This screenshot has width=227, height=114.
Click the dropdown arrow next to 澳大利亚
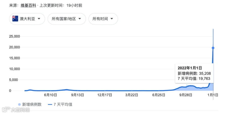pos(39,19)
